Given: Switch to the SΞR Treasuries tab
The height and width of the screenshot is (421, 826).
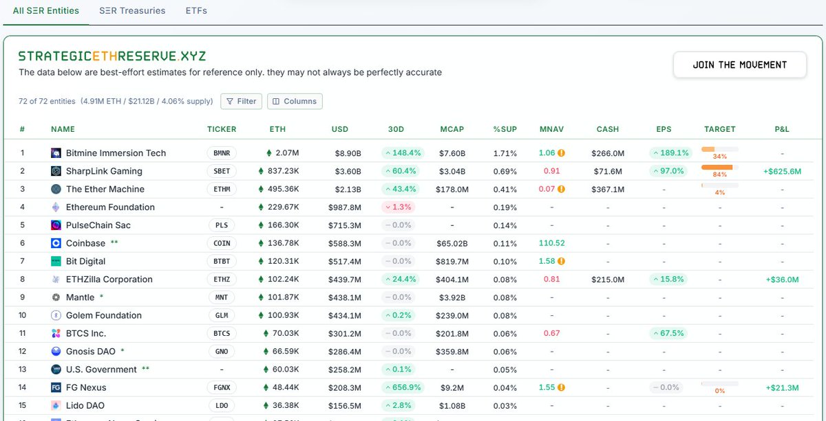Looking at the screenshot, I should point(132,11).
